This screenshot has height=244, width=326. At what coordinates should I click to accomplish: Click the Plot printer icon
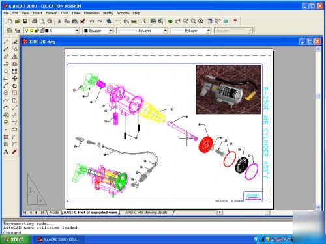[x=35, y=21]
